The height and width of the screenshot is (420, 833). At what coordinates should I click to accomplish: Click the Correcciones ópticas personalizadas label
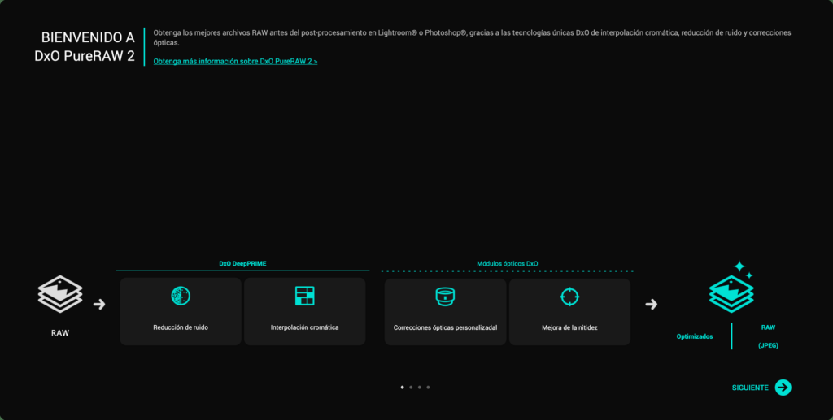tap(445, 327)
